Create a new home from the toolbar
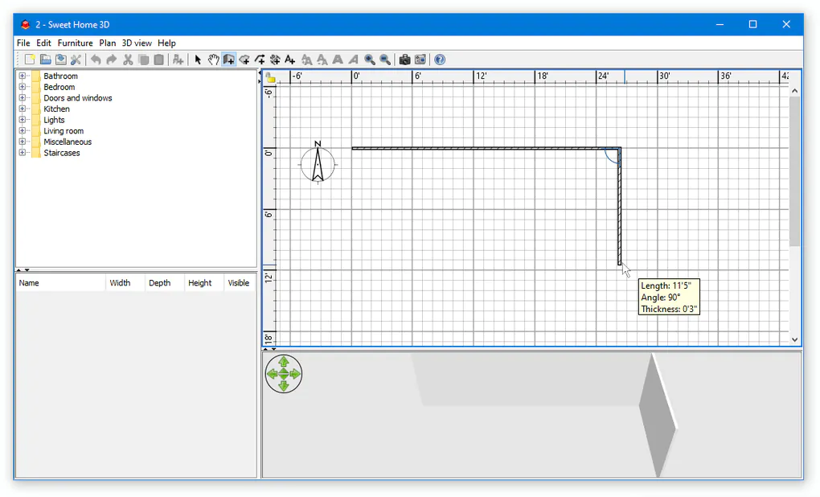Screen dimensions: 820x497 [30, 60]
